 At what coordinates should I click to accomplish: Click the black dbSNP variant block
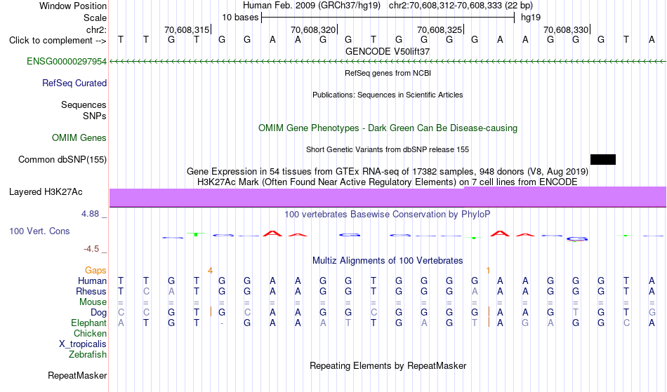tap(603, 160)
